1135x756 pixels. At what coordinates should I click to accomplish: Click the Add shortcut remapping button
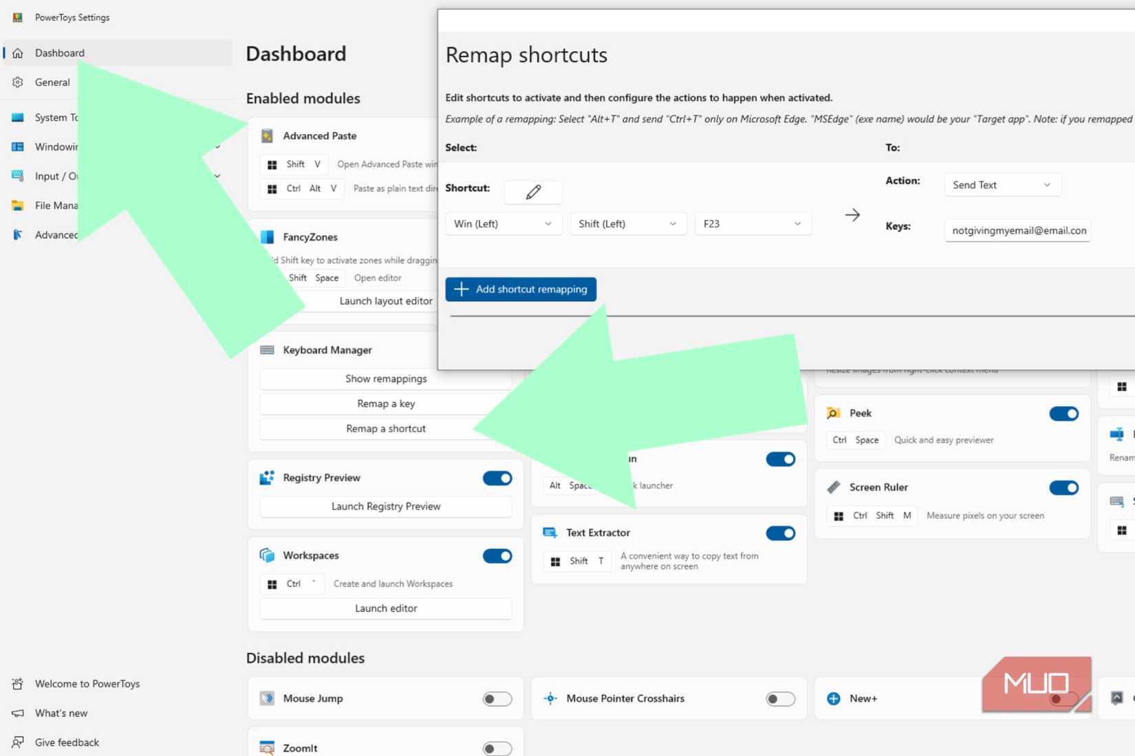[x=521, y=289]
